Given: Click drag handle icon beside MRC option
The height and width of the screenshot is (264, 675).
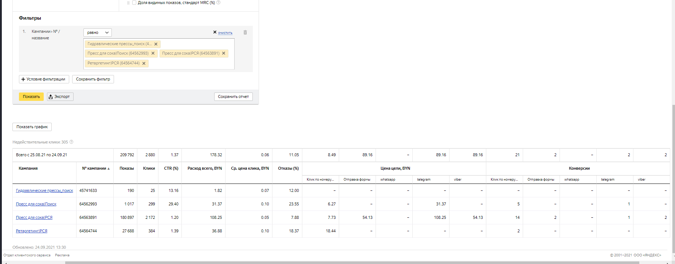Looking at the screenshot, I should coord(128,3).
